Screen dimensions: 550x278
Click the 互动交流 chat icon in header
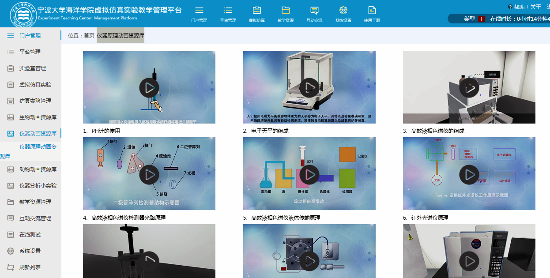pyautogui.click(x=314, y=11)
